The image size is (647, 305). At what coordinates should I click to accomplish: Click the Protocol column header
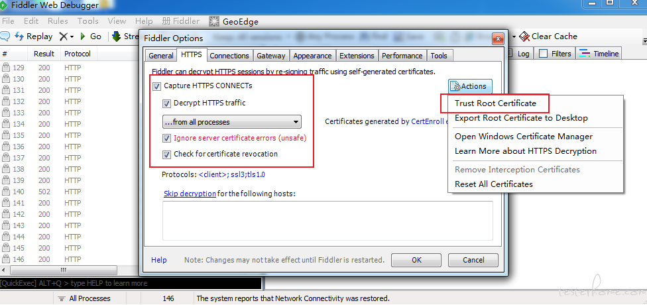(x=78, y=54)
